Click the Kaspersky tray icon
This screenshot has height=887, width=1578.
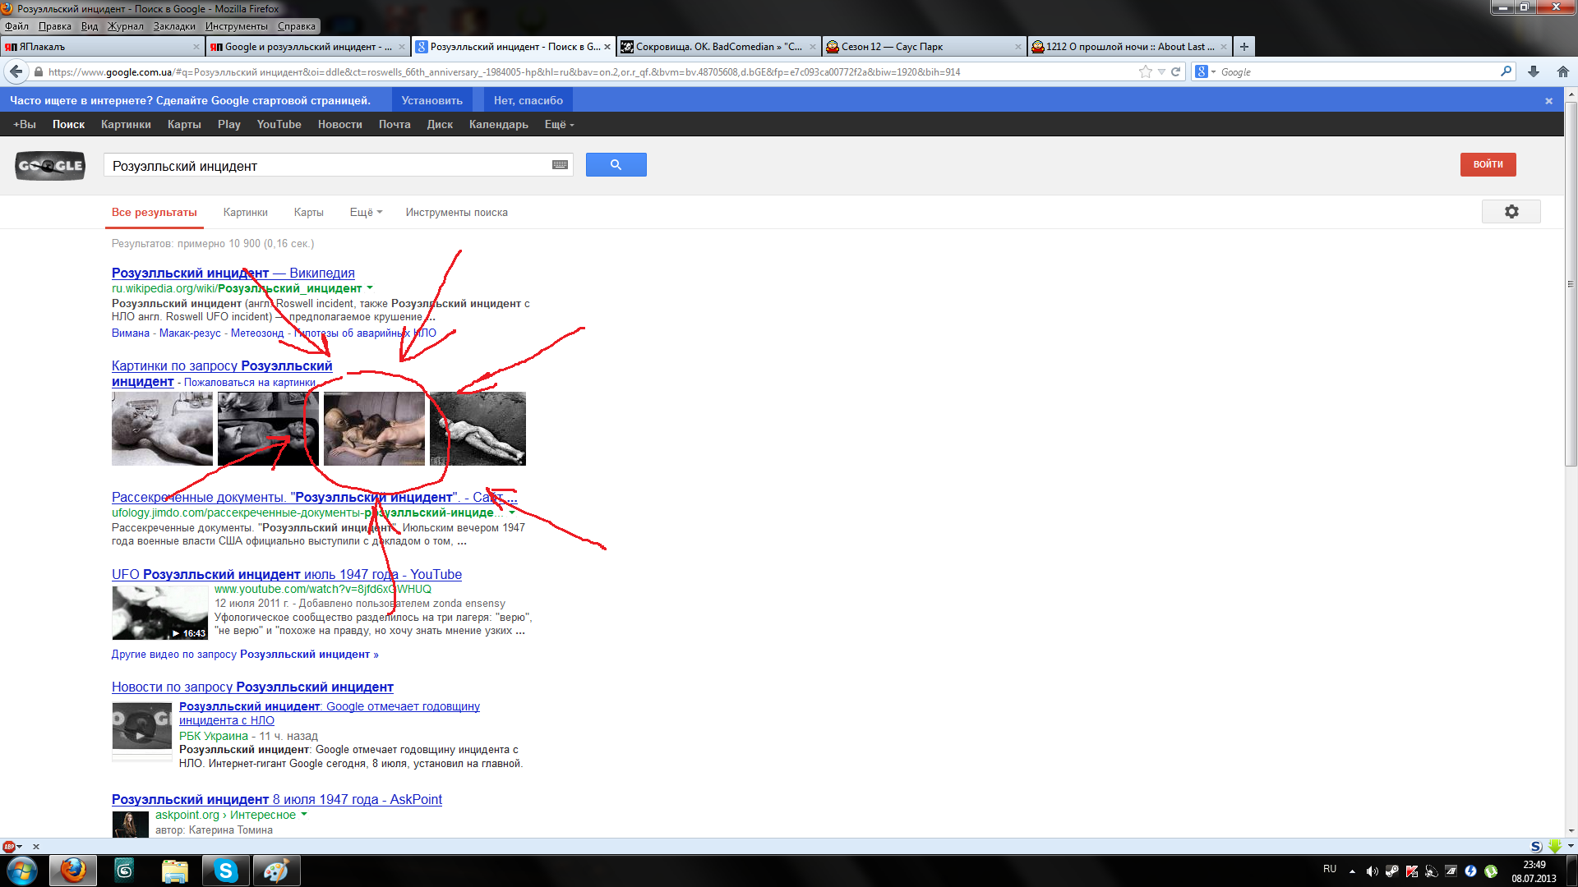(1412, 871)
